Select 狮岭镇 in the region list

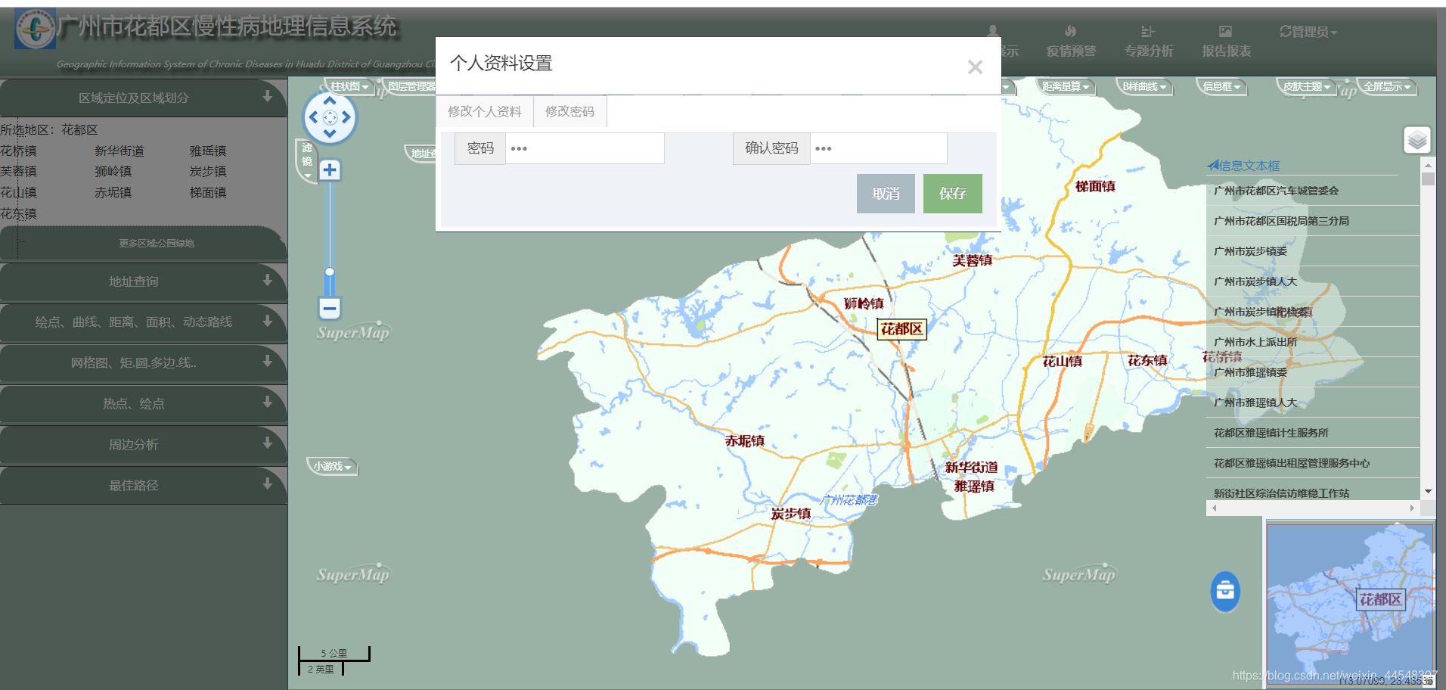pos(113,172)
